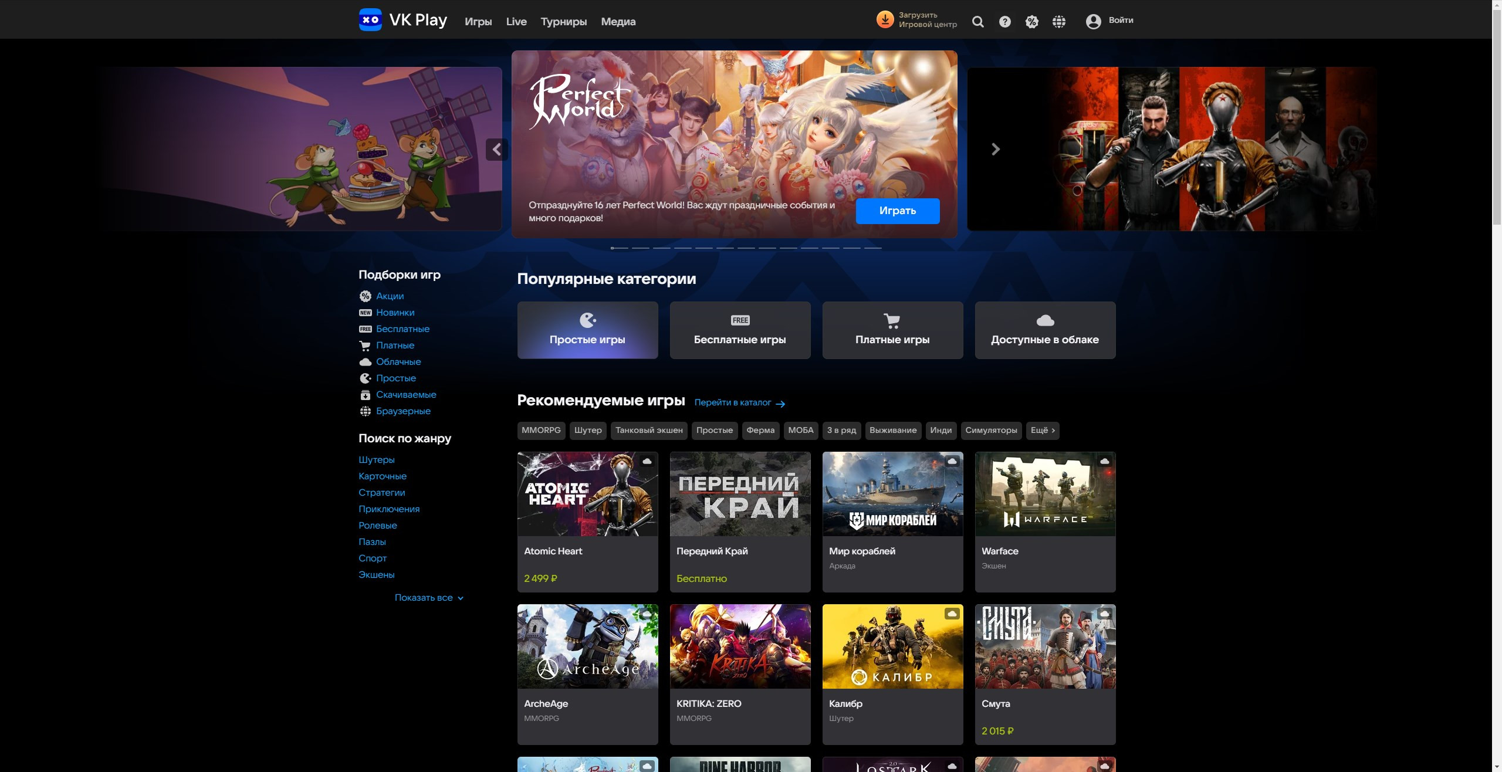Click the download box icon beside Скачиваемые
1502x772 pixels.
click(365, 395)
